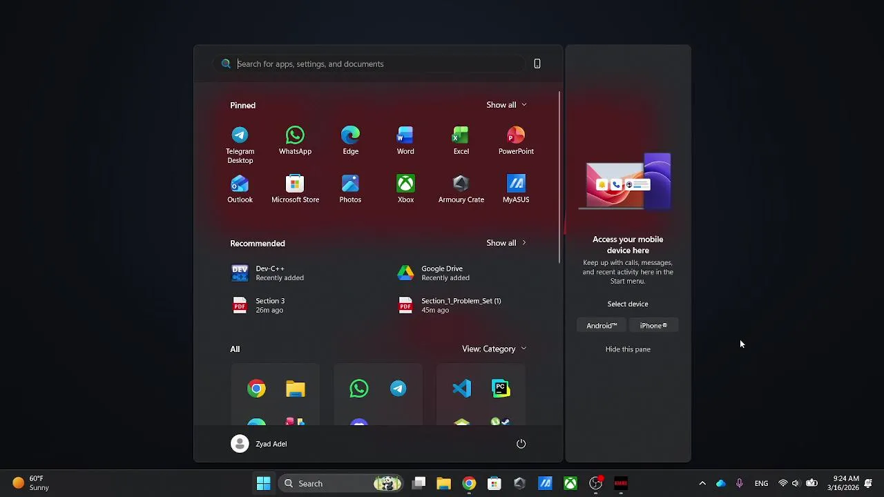
Task: Open the Xbox taskbar icon
Action: [570, 483]
